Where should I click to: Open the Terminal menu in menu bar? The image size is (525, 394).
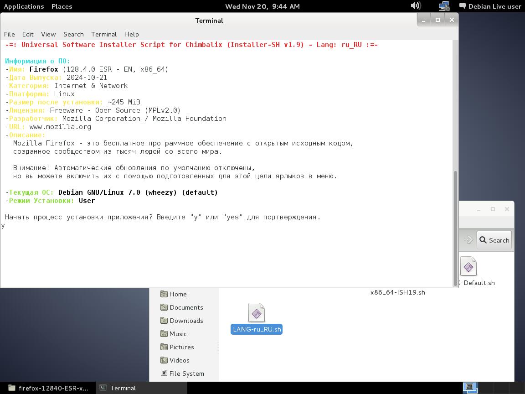(104, 34)
